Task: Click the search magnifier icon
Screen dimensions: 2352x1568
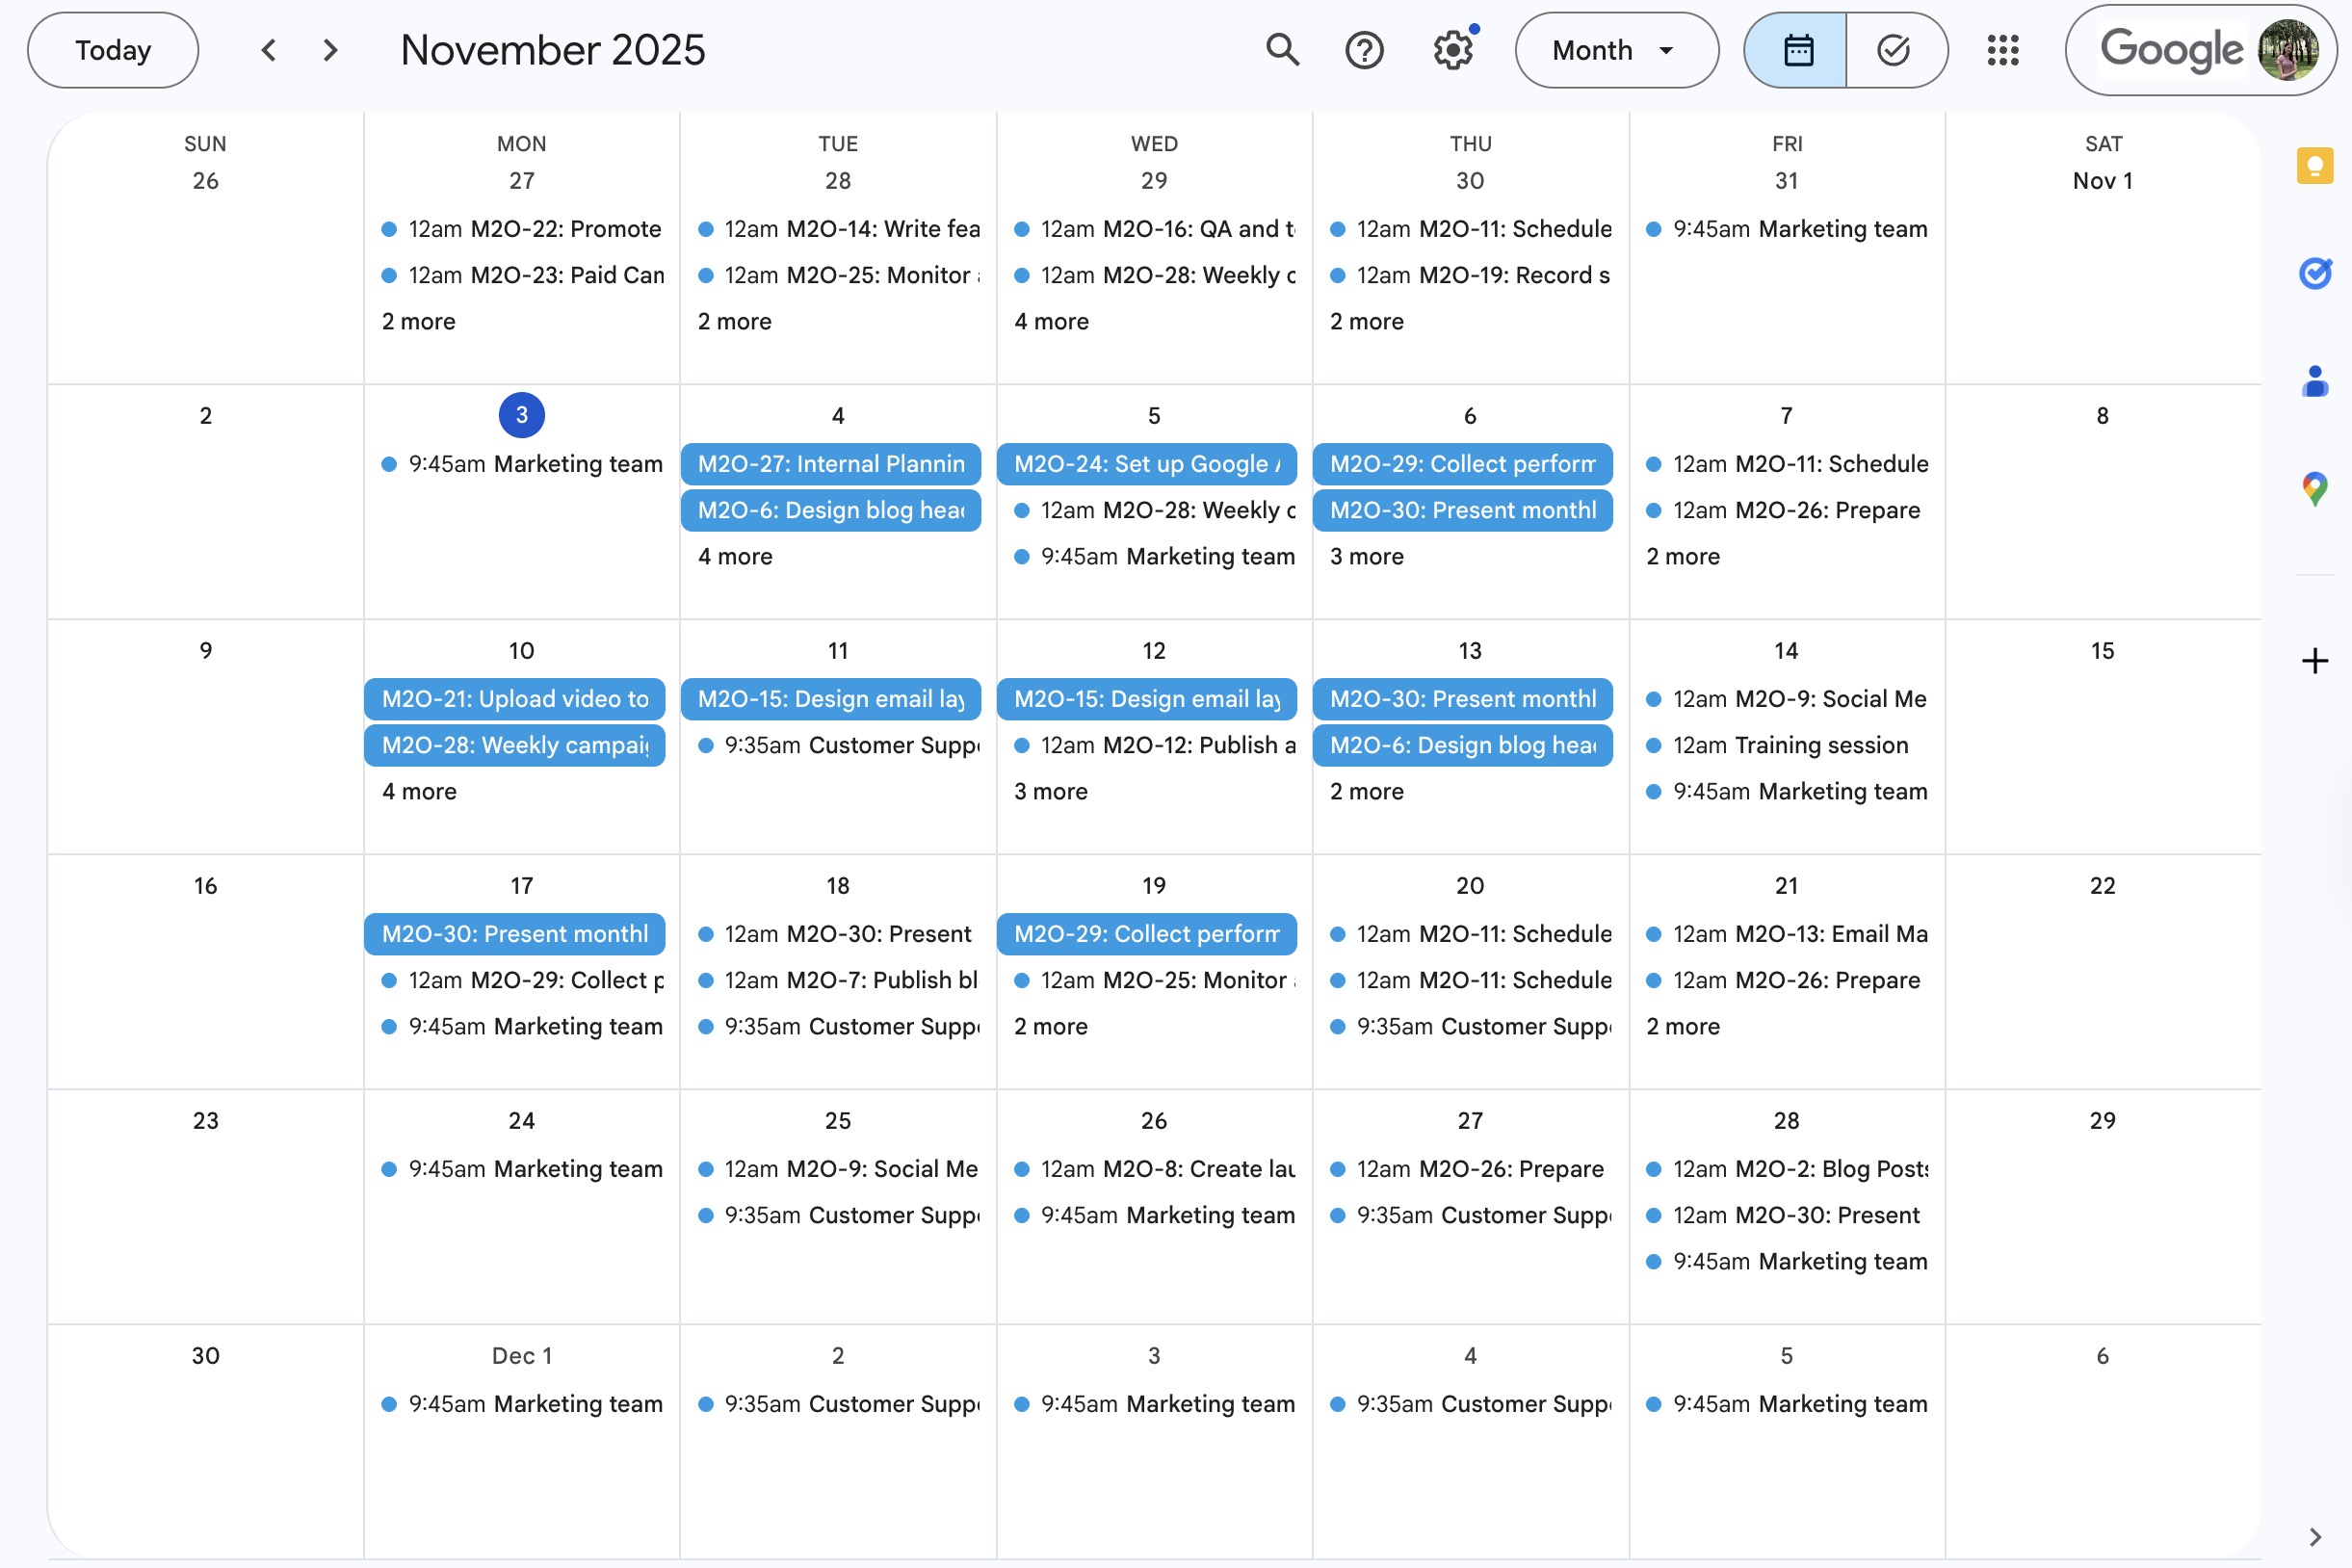Action: (x=1282, y=50)
